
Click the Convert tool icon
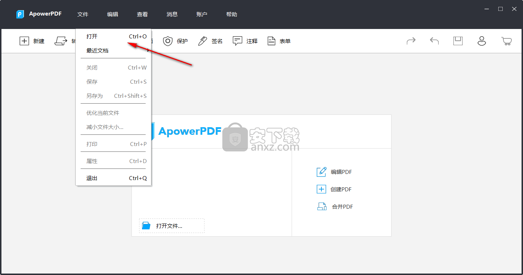[61, 41]
